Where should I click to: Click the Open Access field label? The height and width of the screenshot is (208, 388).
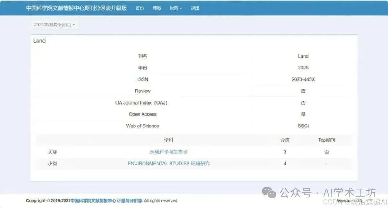(143, 114)
